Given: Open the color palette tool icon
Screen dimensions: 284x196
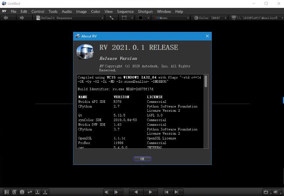Looking at the screenshot, I should coord(14,192).
